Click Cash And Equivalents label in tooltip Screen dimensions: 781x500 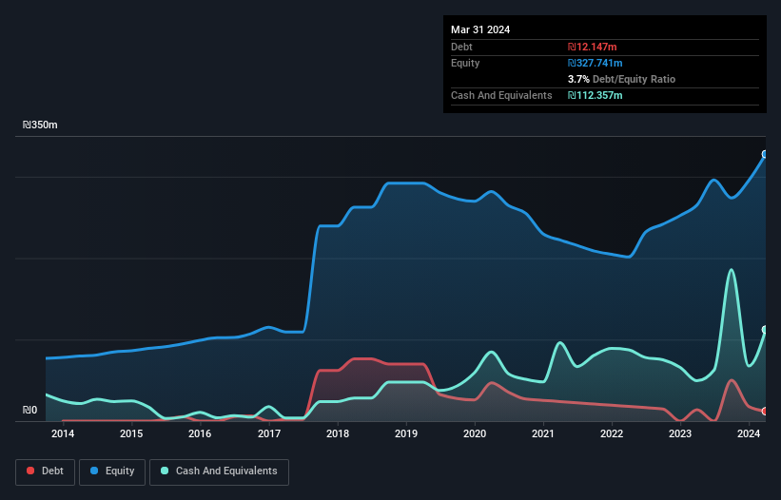[x=501, y=95]
